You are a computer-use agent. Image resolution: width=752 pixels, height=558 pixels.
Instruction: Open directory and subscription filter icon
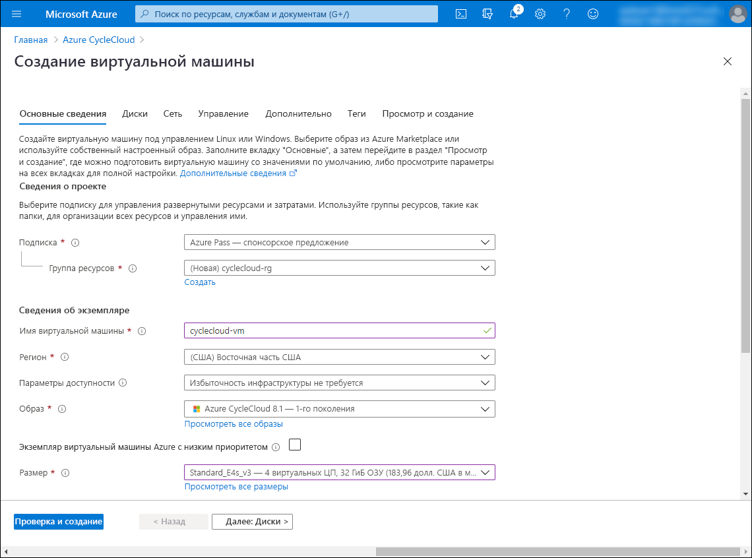pos(487,14)
